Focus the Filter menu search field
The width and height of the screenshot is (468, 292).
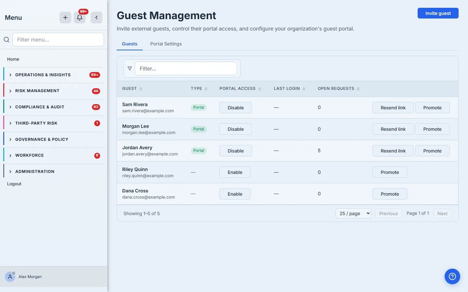pos(58,40)
